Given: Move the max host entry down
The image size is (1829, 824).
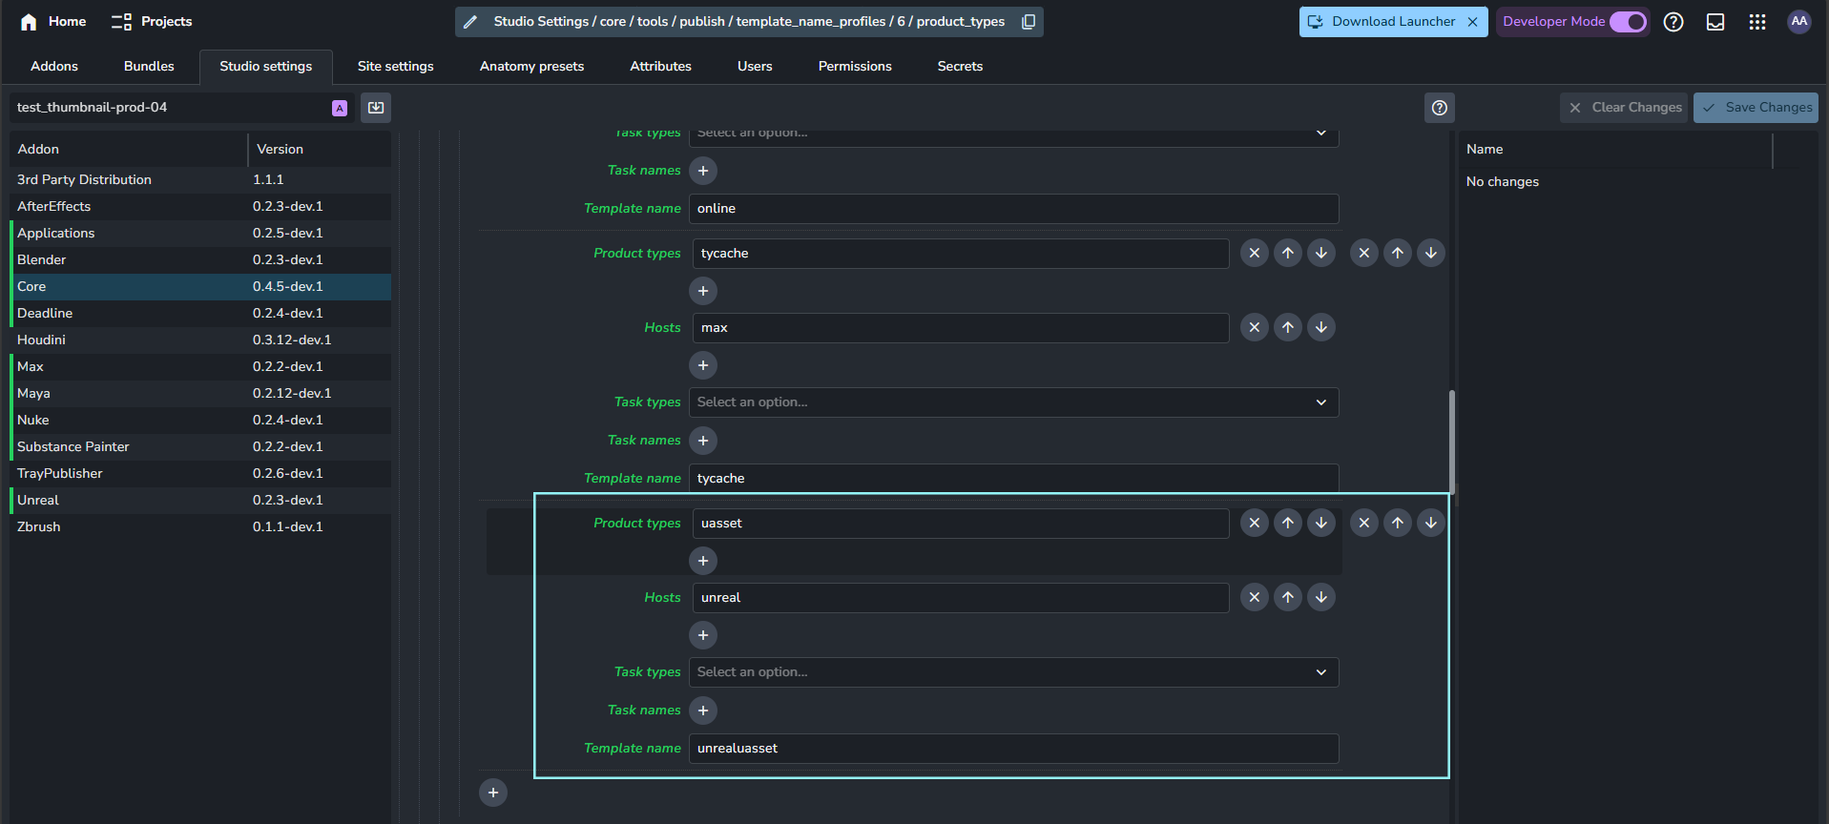Looking at the screenshot, I should pyautogui.click(x=1321, y=327).
